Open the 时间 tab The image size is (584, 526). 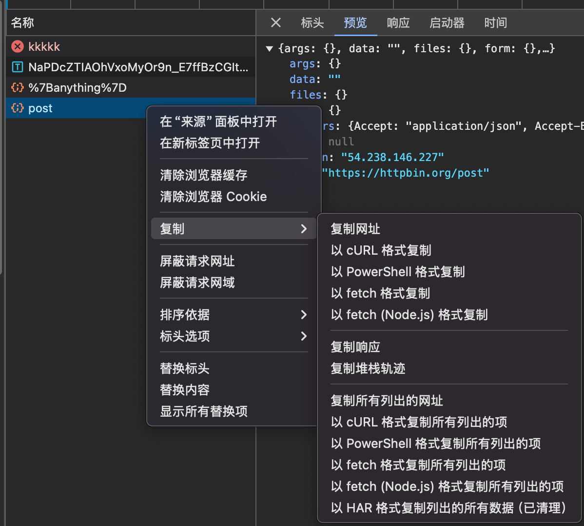496,23
